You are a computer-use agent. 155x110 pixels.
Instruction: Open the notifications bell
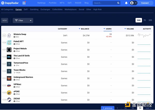[126, 3]
